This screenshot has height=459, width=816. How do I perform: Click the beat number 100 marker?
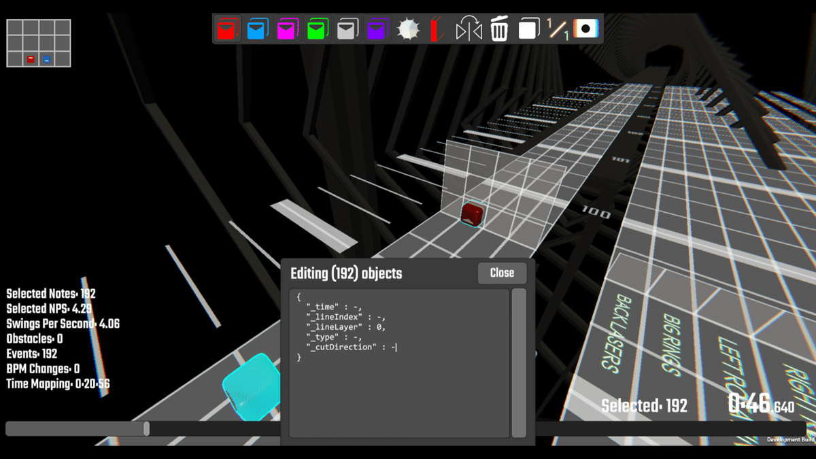pos(596,212)
